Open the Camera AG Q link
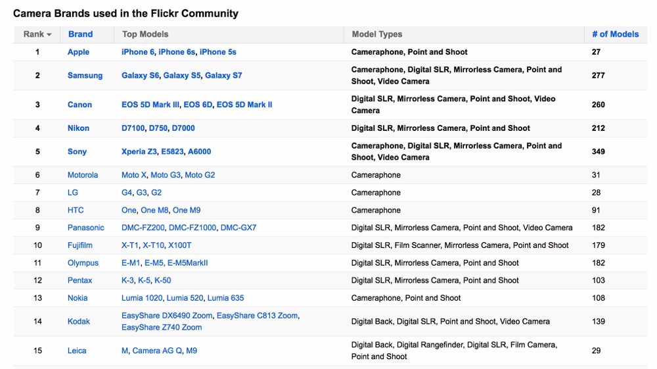 [x=157, y=351]
